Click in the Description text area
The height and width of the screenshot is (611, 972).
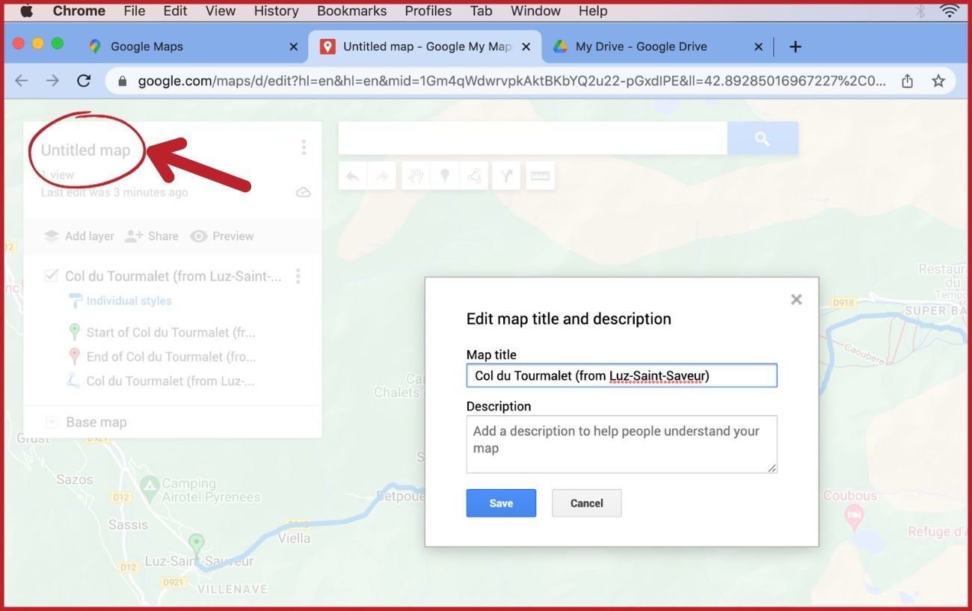pos(621,444)
